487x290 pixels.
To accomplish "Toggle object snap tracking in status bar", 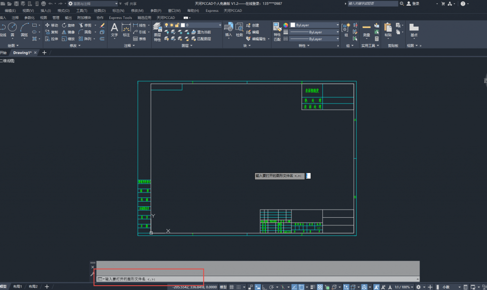I will pyautogui.click(x=294, y=287).
